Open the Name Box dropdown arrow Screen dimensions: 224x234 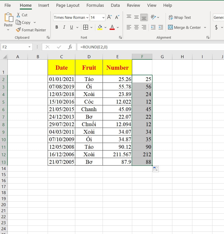coord(30,47)
